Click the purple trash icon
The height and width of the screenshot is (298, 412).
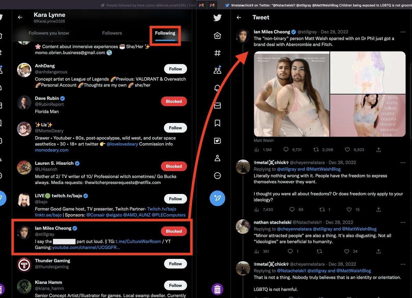coord(217,289)
